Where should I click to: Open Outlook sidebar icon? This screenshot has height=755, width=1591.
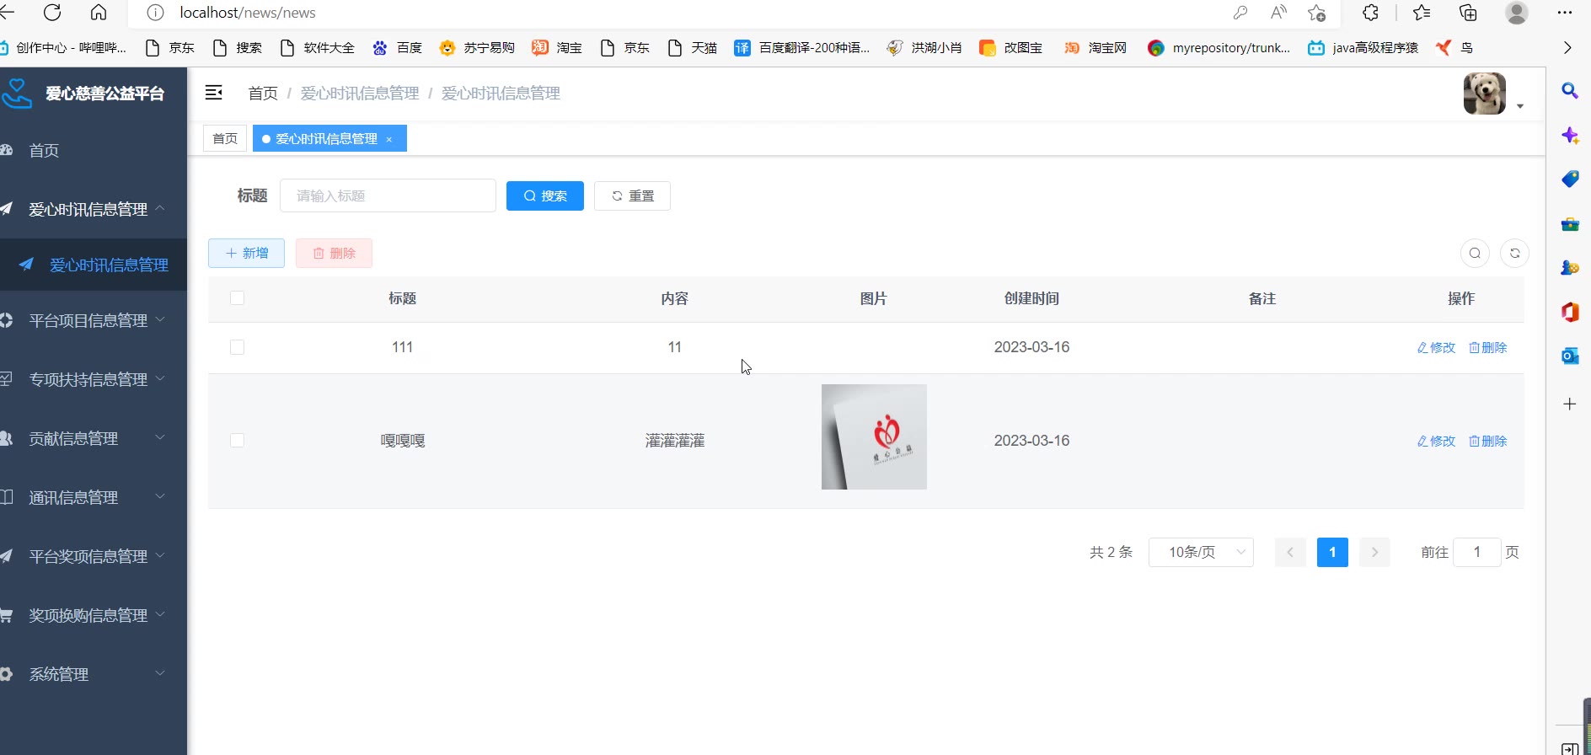point(1569,356)
